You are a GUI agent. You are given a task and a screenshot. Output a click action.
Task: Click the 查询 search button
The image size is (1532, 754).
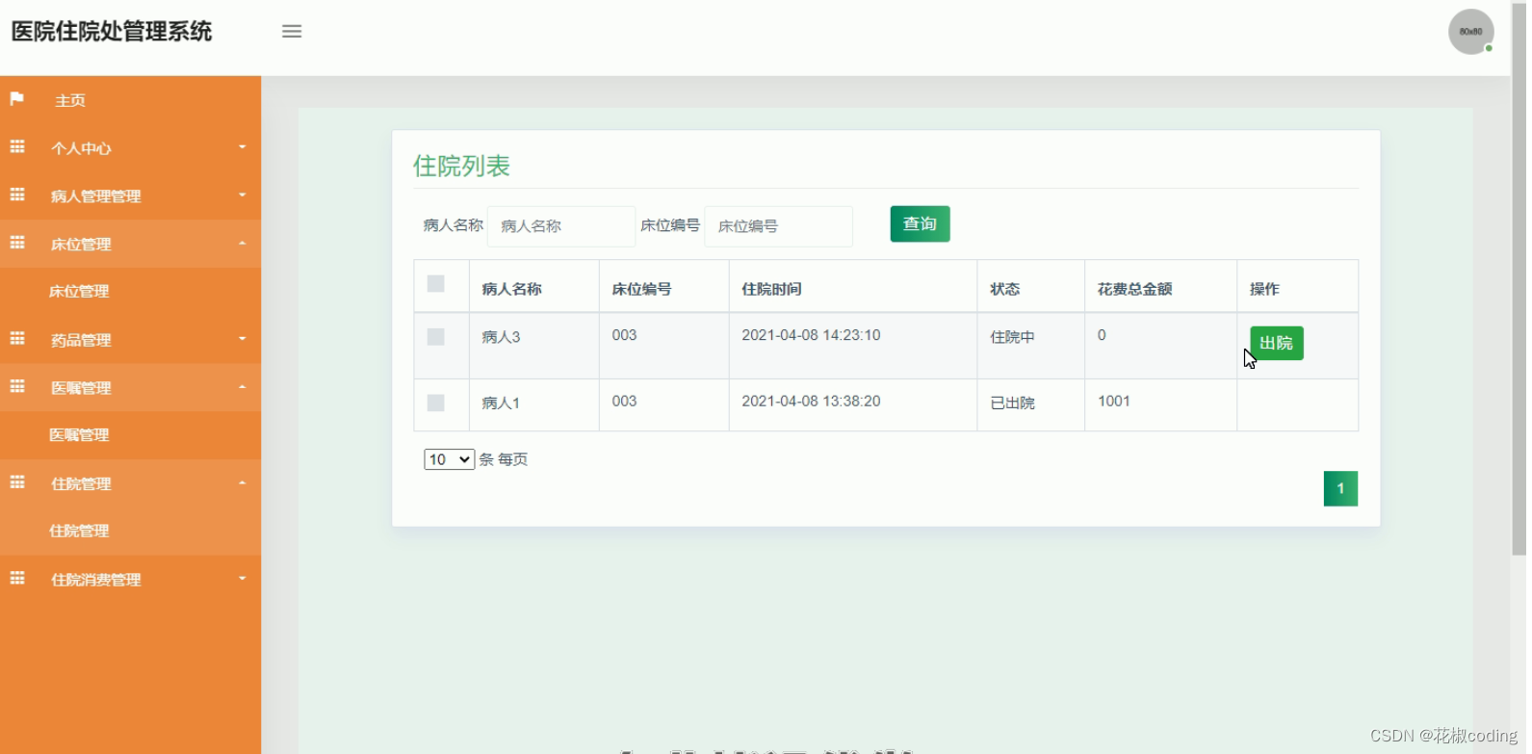(x=920, y=224)
